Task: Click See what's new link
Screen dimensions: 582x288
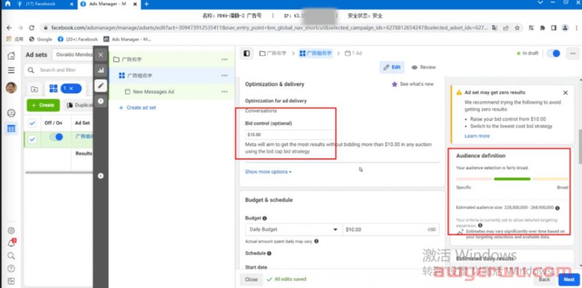Action: tap(413, 84)
